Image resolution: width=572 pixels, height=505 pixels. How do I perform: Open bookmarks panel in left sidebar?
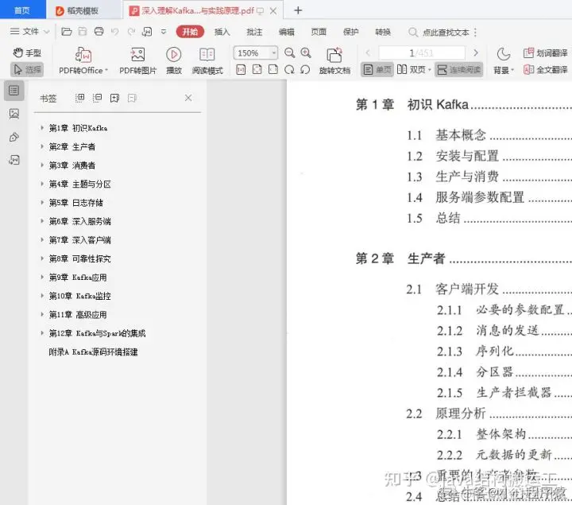point(14,90)
